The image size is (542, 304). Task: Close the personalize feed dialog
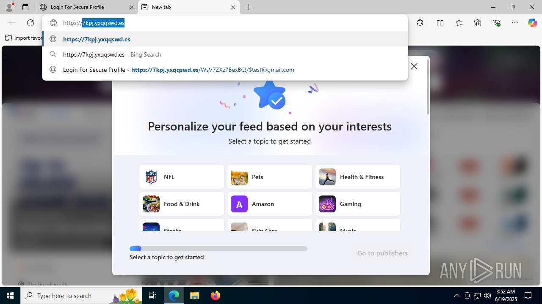[414, 66]
